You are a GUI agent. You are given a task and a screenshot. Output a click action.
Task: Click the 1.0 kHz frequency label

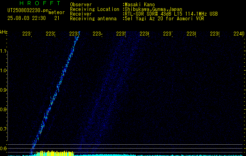pyautogui.click(x=4, y=71)
